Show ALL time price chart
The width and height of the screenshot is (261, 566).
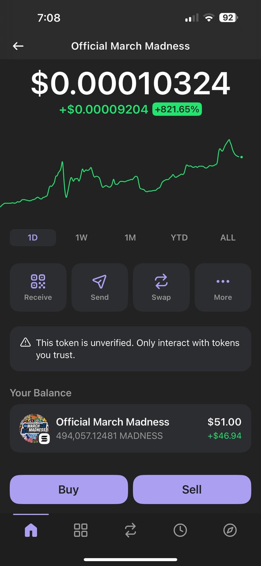[228, 237]
